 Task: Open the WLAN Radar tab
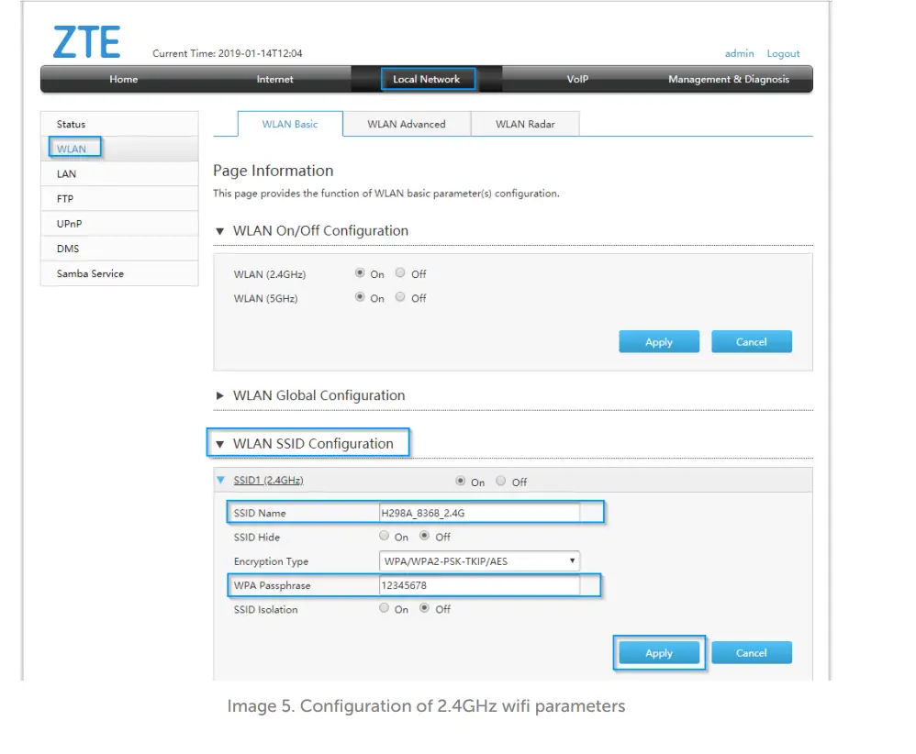(525, 123)
